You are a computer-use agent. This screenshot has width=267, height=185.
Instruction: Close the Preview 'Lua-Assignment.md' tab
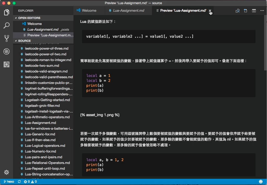[210, 11]
